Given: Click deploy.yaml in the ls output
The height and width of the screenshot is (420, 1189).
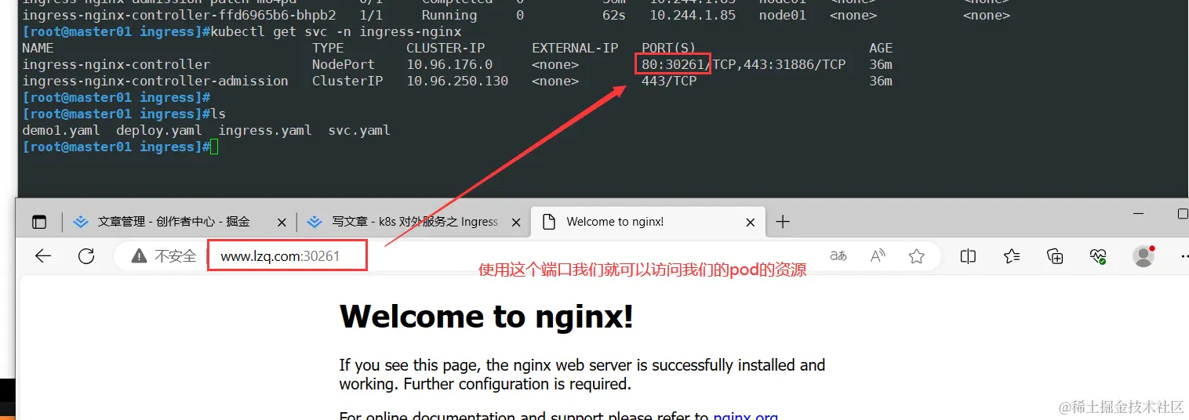Looking at the screenshot, I should tap(159, 130).
